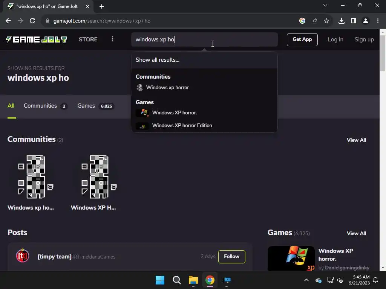Switch to the Games tab

(96, 106)
